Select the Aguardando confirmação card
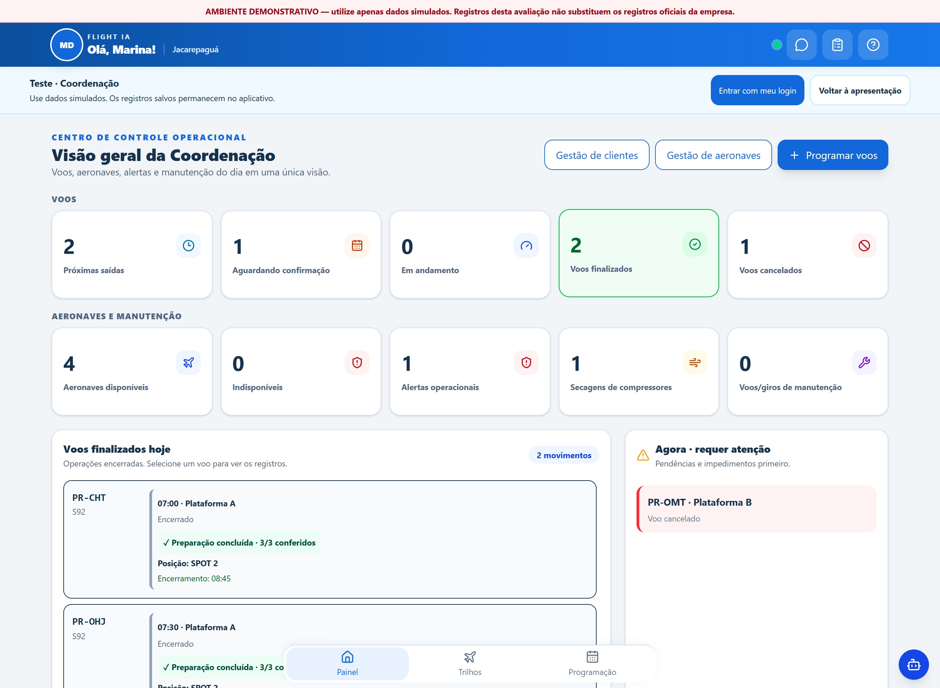Image resolution: width=940 pixels, height=688 pixels. (x=301, y=255)
